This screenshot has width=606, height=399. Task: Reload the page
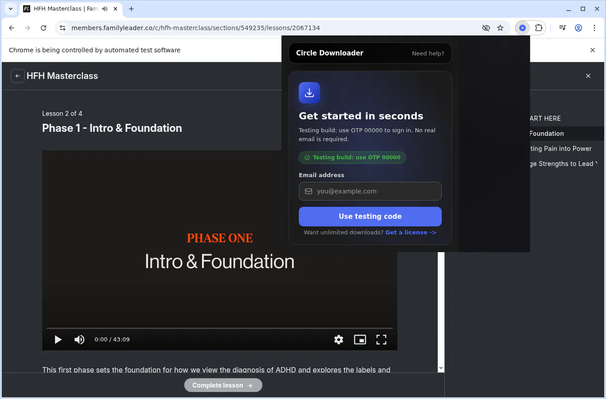coord(43,28)
